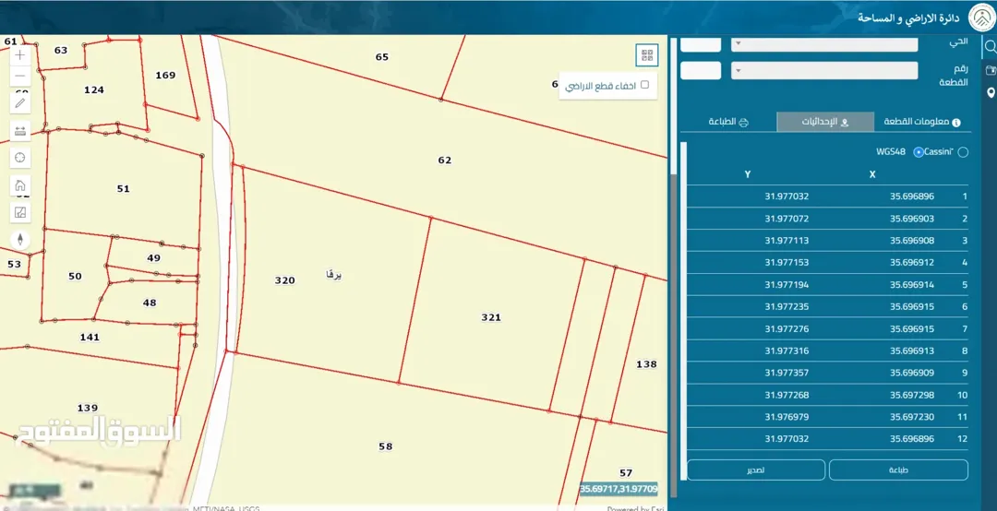This screenshot has height=511, width=997.
Task: Select parcel 57 label on map
Action: pyautogui.click(x=626, y=473)
